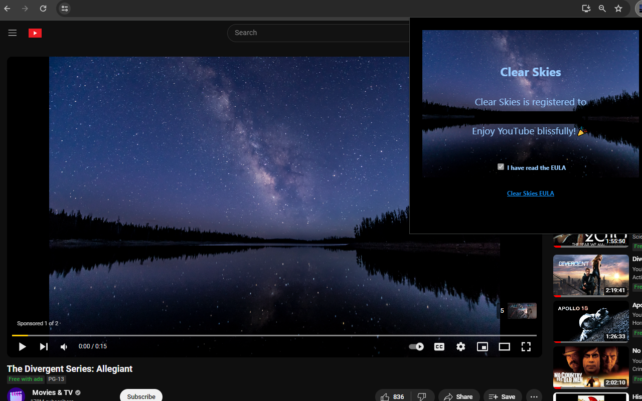This screenshot has width=642, height=401.
Task: Click the install app icon in the address bar
Action: [586, 9]
